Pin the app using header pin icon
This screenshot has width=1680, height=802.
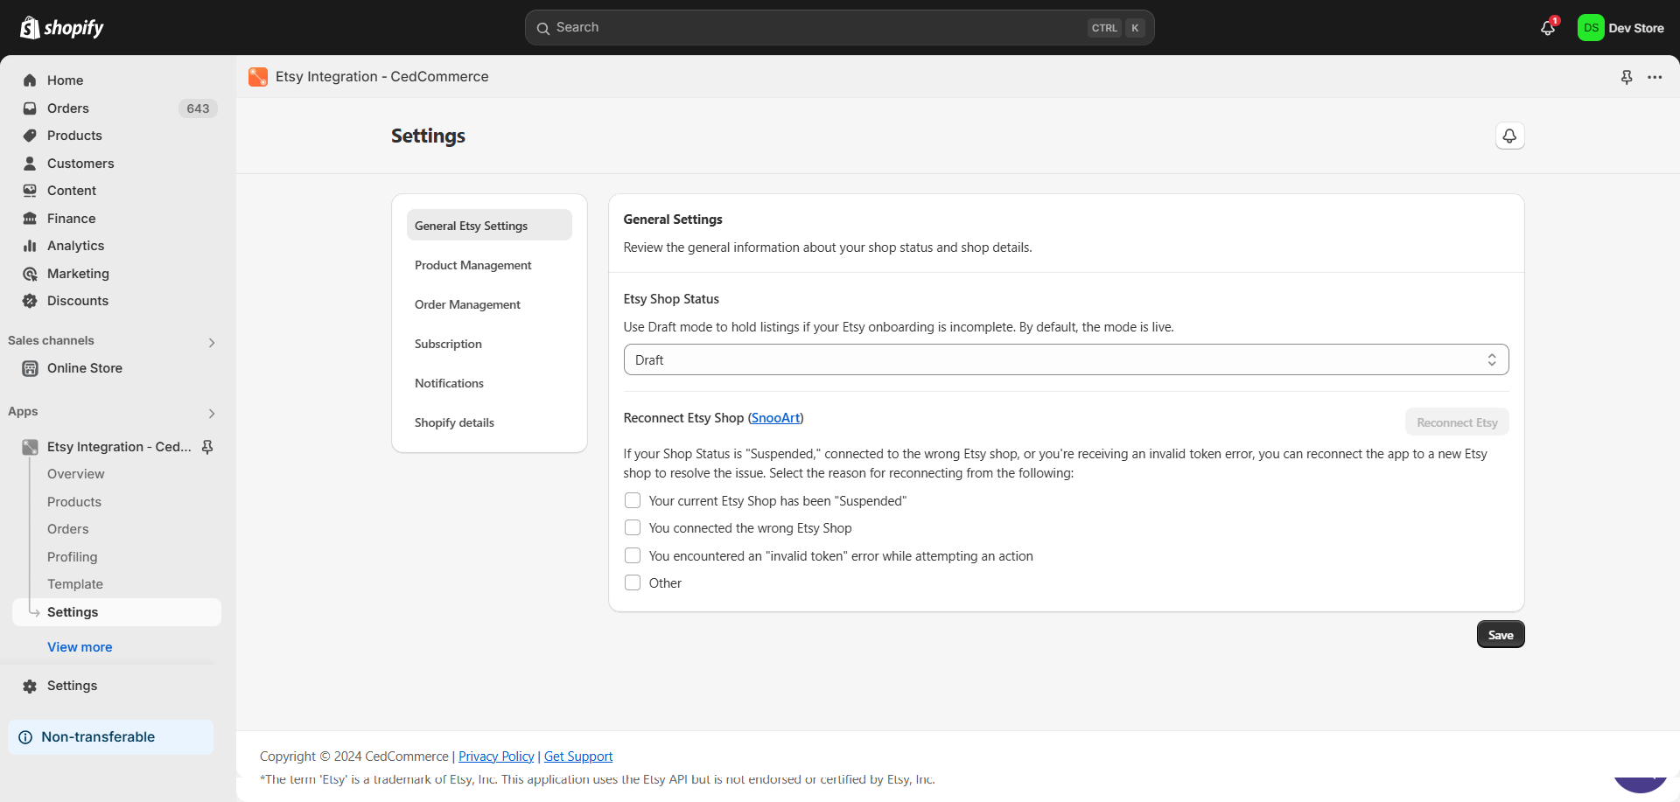tap(1627, 77)
